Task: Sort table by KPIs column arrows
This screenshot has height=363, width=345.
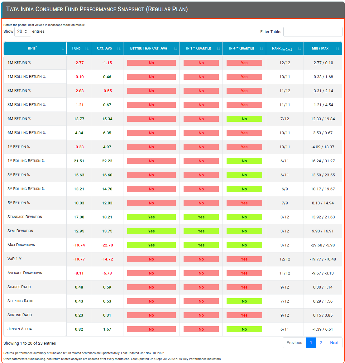Action: 62,49
